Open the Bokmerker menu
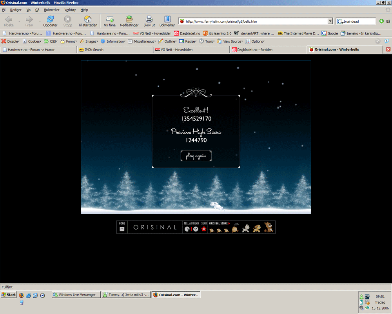The image size is (392, 314). (52, 10)
